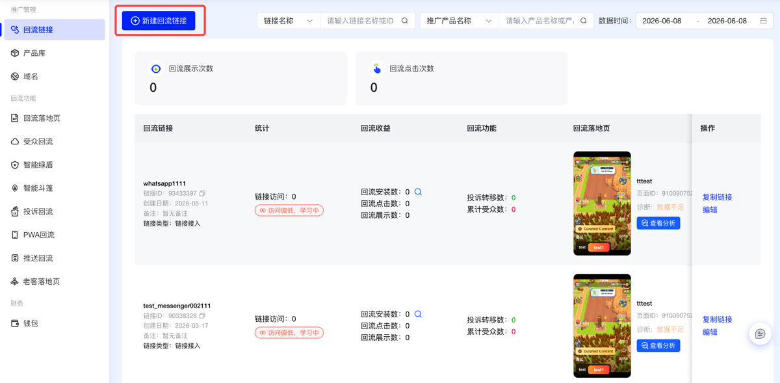Click the search icon in product name field

tap(584, 21)
